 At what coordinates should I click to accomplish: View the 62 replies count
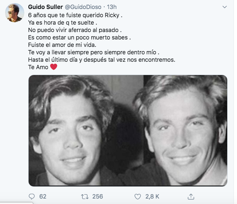pyautogui.click(x=43, y=197)
